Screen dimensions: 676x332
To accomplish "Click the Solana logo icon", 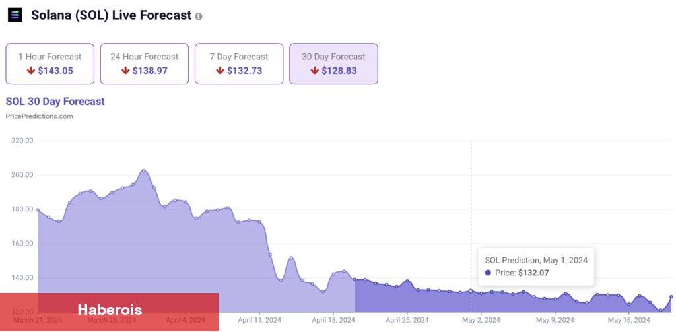I will pos(15,15).
